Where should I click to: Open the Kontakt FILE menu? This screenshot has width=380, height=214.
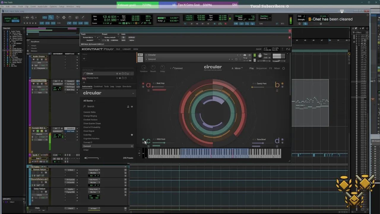coord(118,49)
